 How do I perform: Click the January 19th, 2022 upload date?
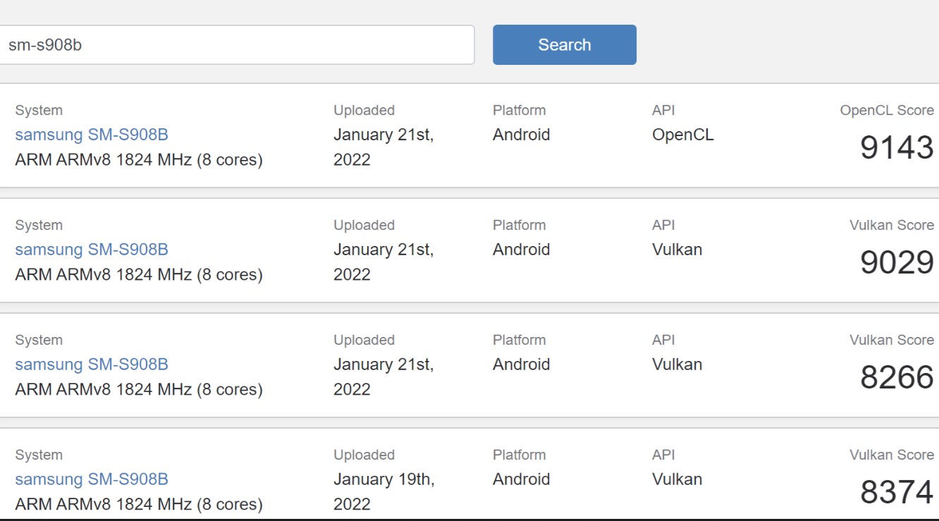point(383,491)
